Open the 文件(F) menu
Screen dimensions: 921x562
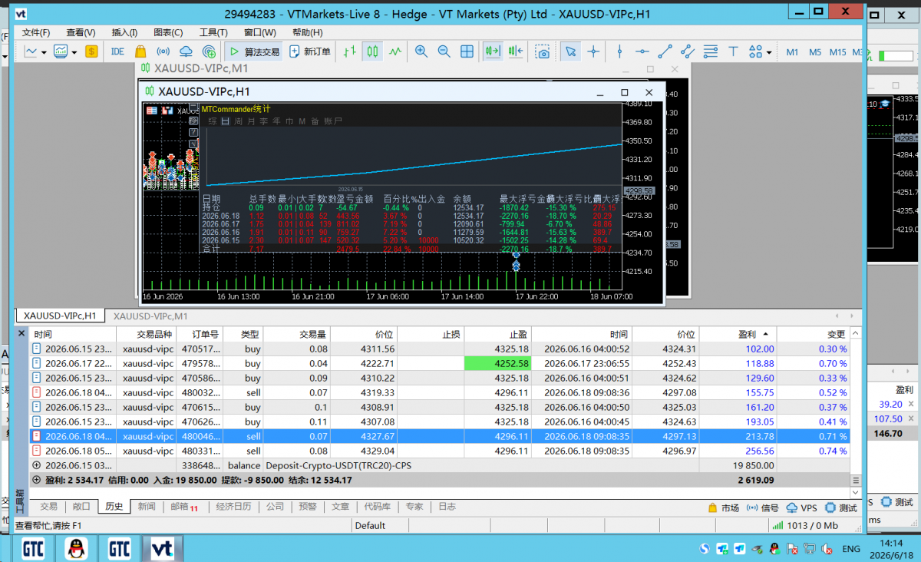(x=36, y=32)
